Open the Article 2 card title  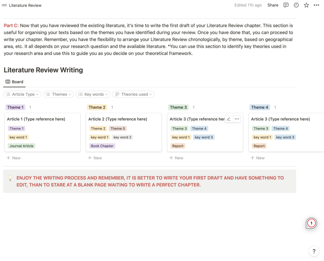click(118, 119)
